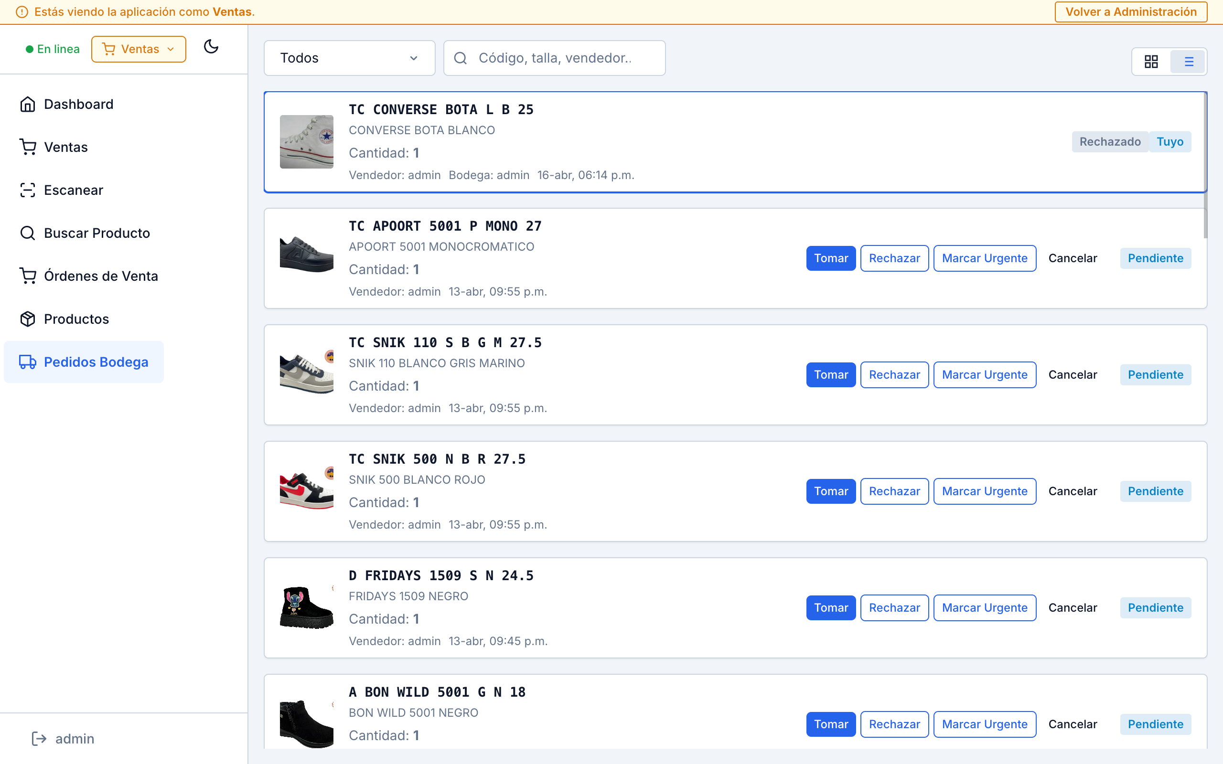The height and width of the screenshot is (764, 1223).
Task: Click the Ventas shopping cart sidebar icon
Action: tap(28, 147)
